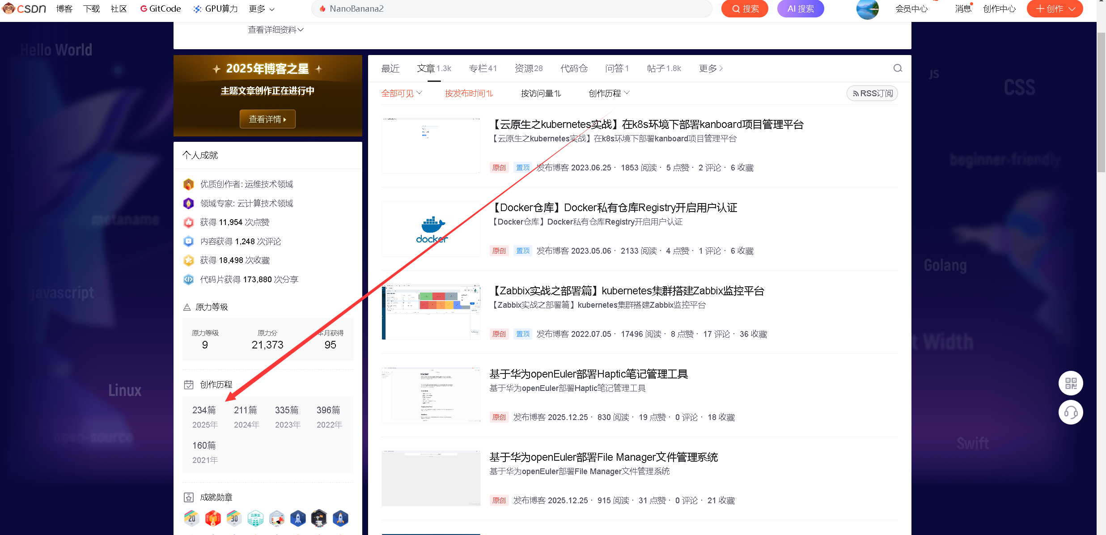Expand 查看详细资料 profile details
The image size is (1106, 535).
275,30
